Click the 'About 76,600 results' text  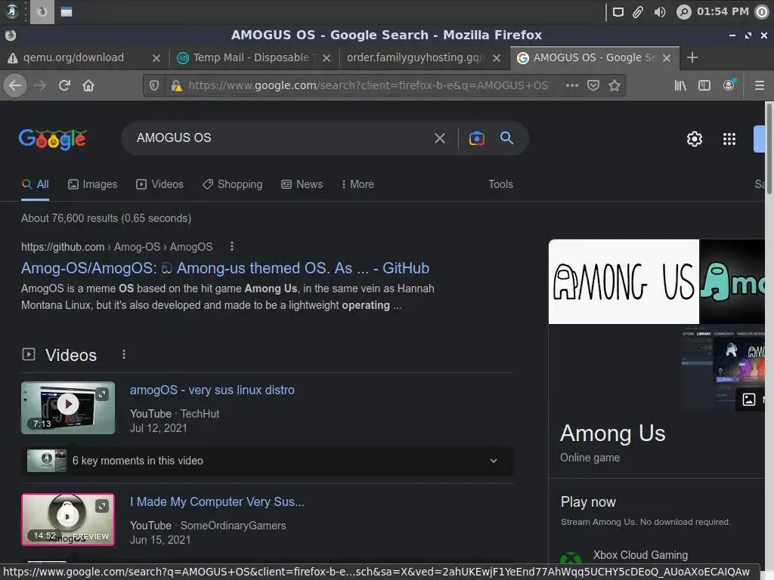(106, 218)
